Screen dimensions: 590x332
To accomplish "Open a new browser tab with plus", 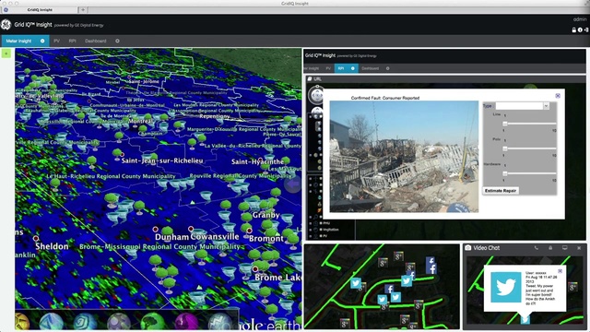I will tap(83, 10).
